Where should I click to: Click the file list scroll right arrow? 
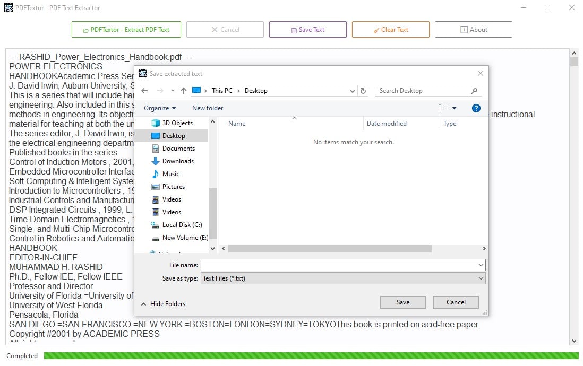[484, 249]
